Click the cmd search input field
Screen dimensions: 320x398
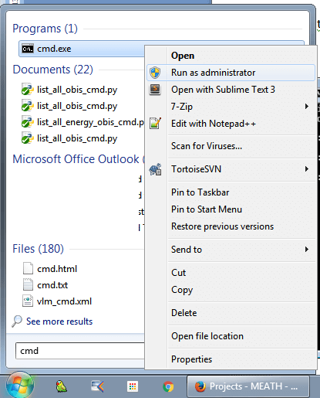(80, 351)
